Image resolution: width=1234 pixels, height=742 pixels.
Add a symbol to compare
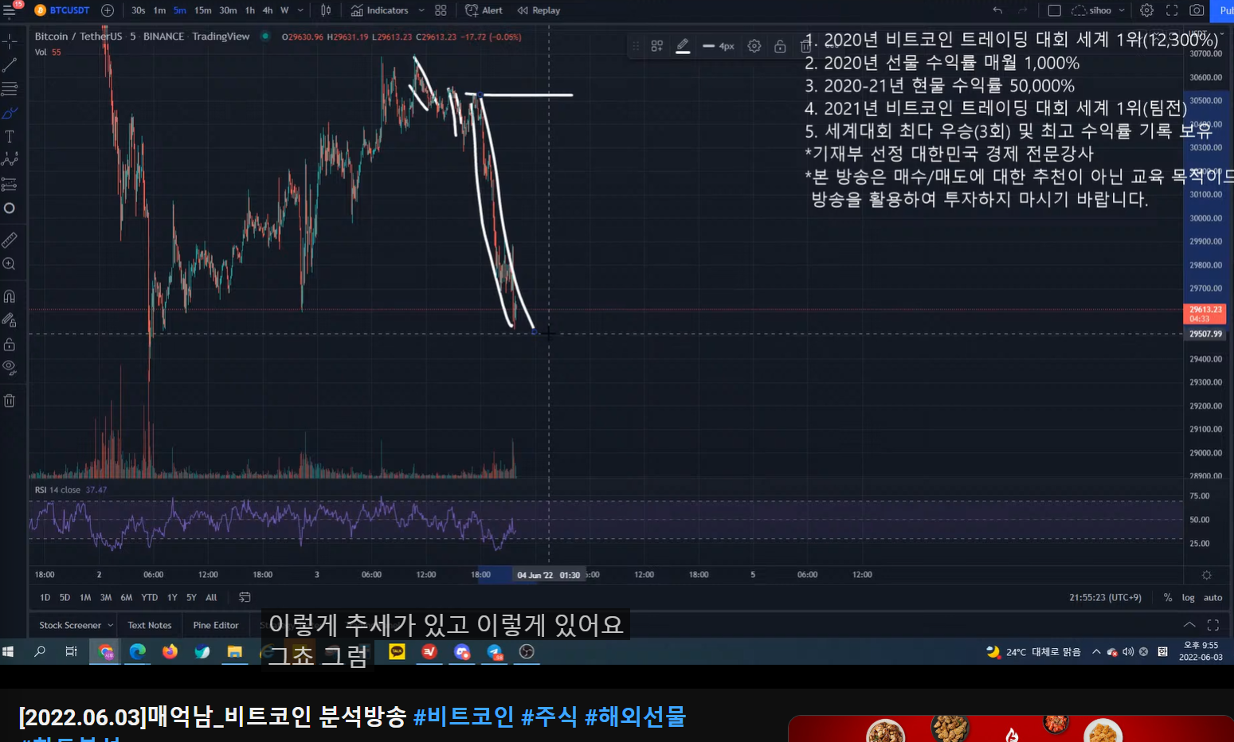coord(108,10)
